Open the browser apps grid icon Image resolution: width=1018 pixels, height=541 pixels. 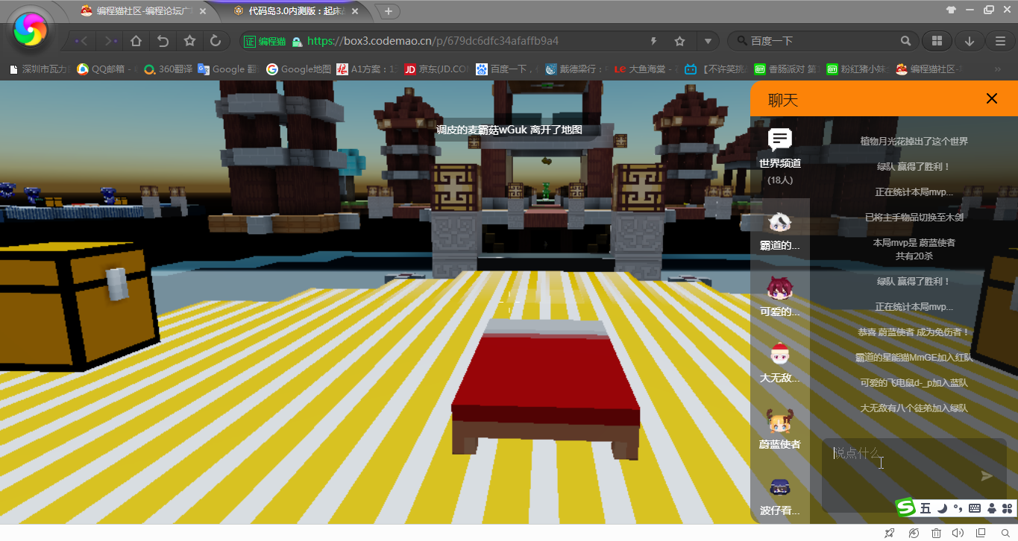(937, 41)
